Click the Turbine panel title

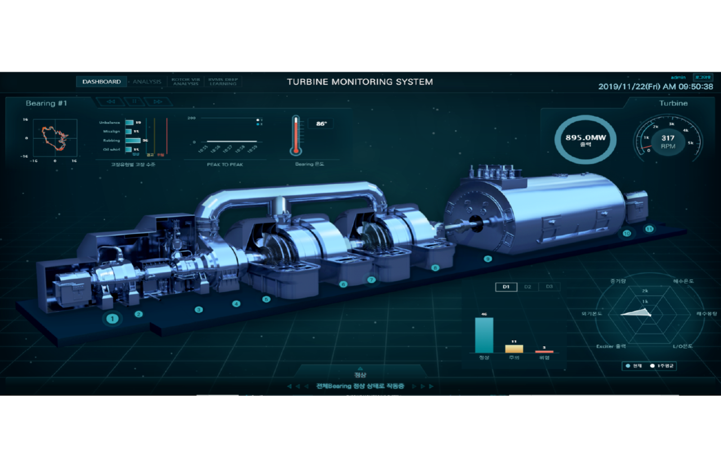click(674, 103)
